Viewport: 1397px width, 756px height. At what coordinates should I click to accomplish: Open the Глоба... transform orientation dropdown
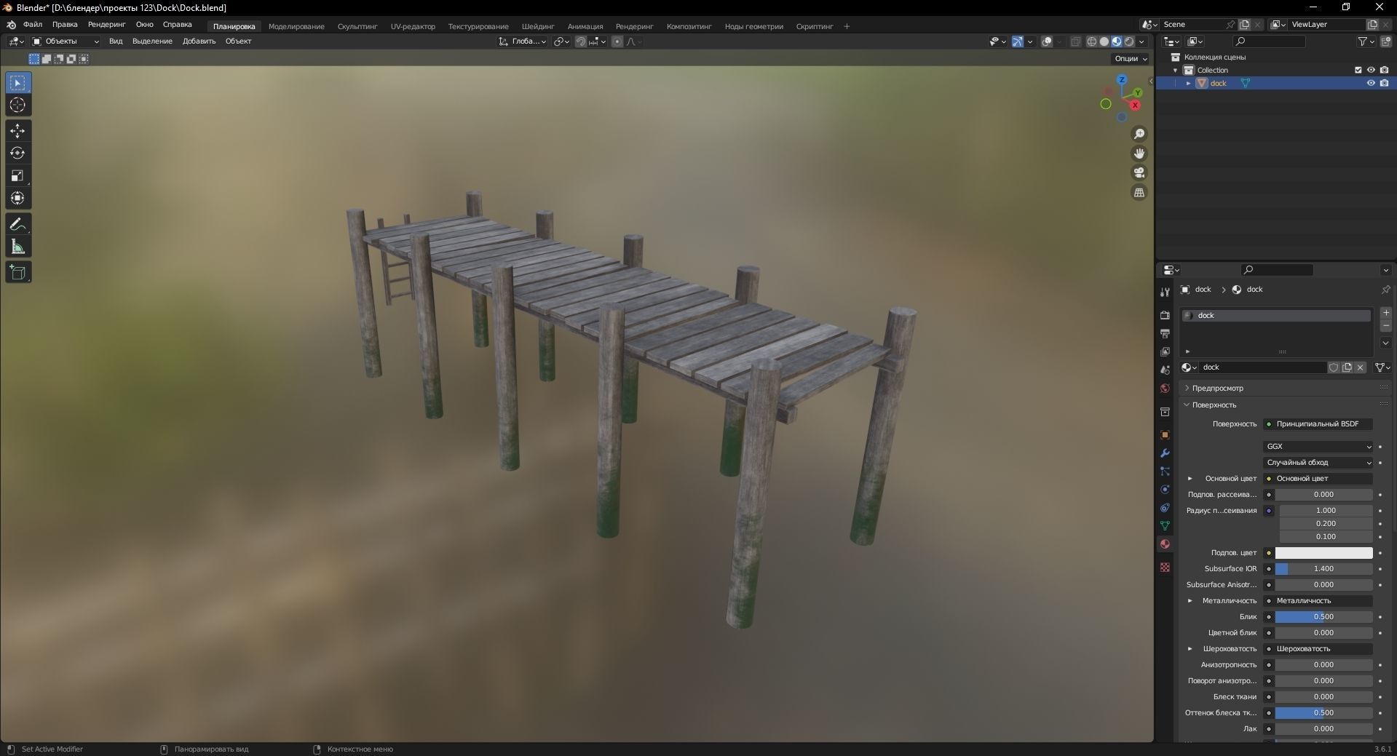[523, 41]
